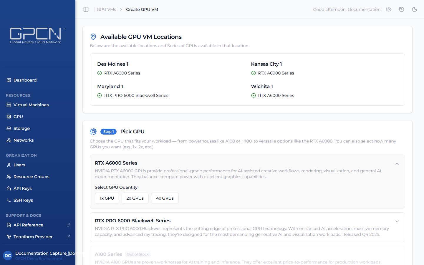
Task: Toggle dark mode moon icon
Action: click(x=415, y=9)
